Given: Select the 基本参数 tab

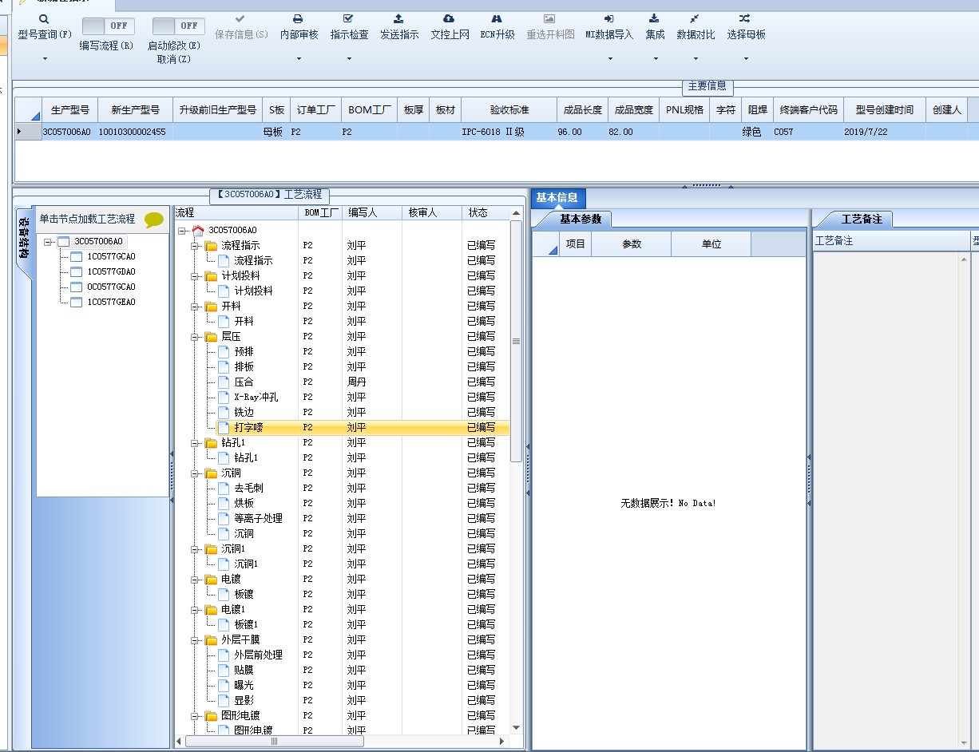Looking at the screenshot, I should [581, 219].
